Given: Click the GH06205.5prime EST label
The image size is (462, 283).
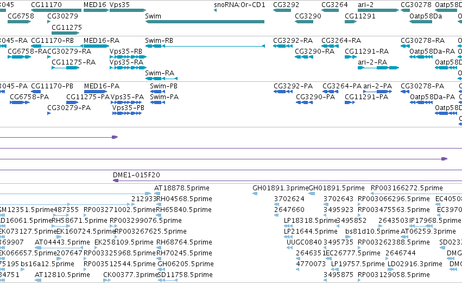Looking at the screenshot, I should pyautogui.click(x=186, y=264).
